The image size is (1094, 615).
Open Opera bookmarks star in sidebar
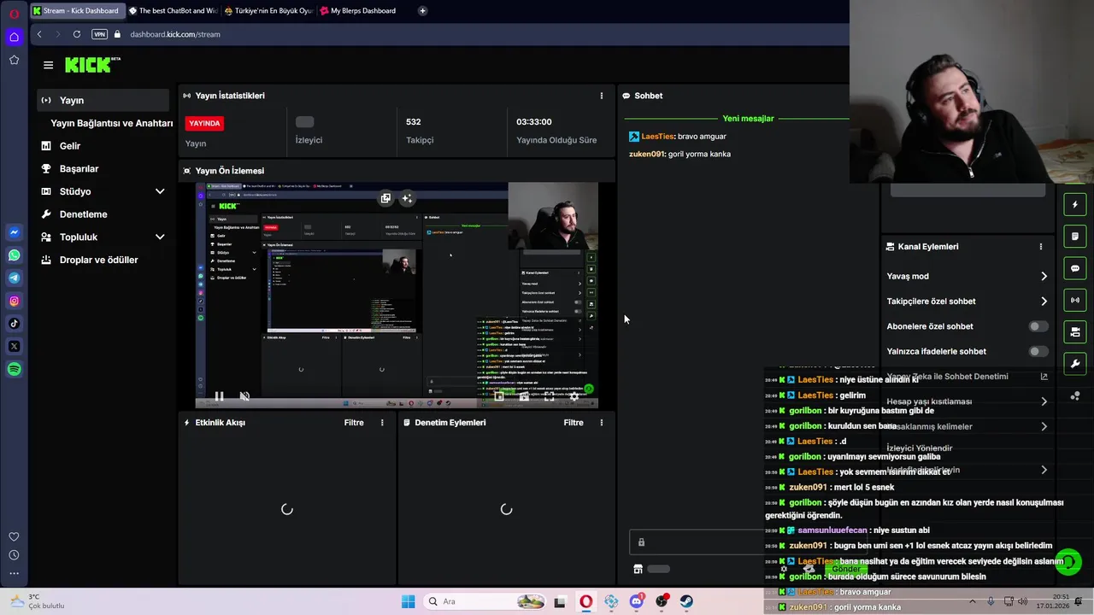coord(14,60)
